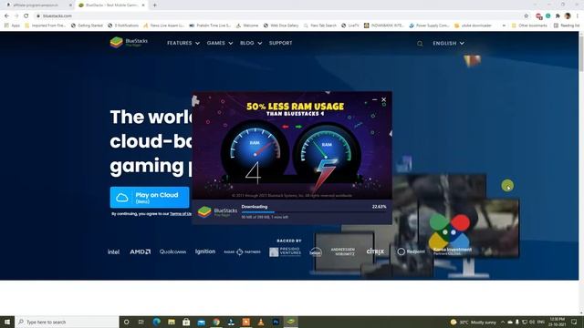Click the weather widget on taskbar
The height and width of the screenshot is (328, 584).
point(474,322)
